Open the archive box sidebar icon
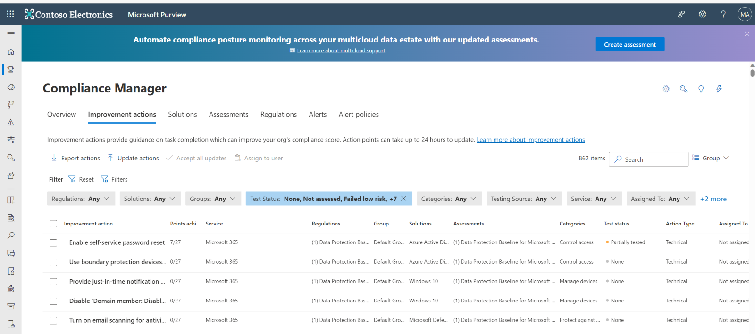 pos(11,306)
